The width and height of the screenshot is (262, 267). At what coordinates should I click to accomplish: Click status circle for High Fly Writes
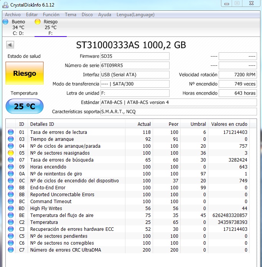(x=11, y=208)
